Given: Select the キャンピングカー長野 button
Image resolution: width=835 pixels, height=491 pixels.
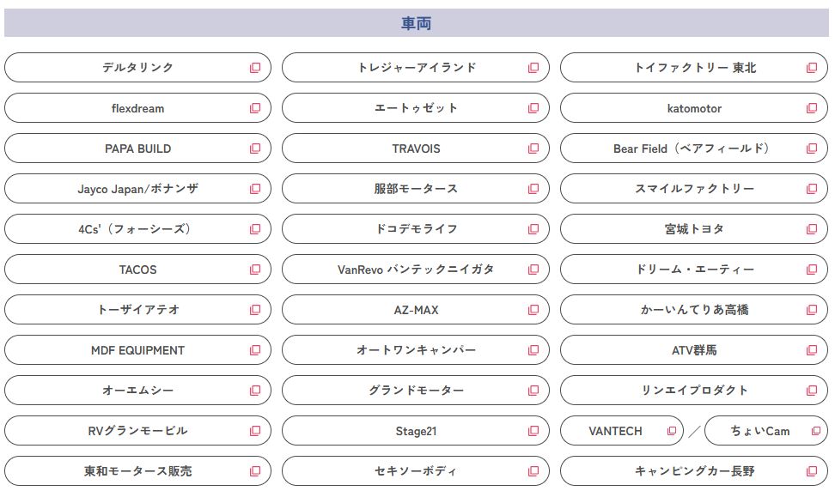Looking at the screenshot, I should [694, 471].
